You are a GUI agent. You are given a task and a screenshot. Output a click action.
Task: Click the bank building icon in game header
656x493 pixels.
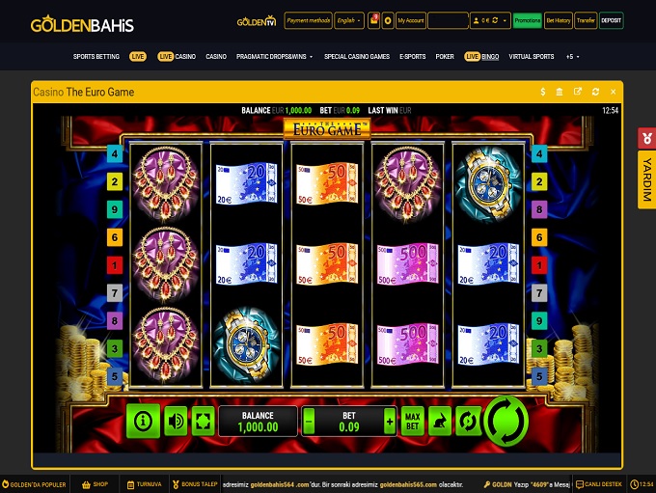coord(560,92)
